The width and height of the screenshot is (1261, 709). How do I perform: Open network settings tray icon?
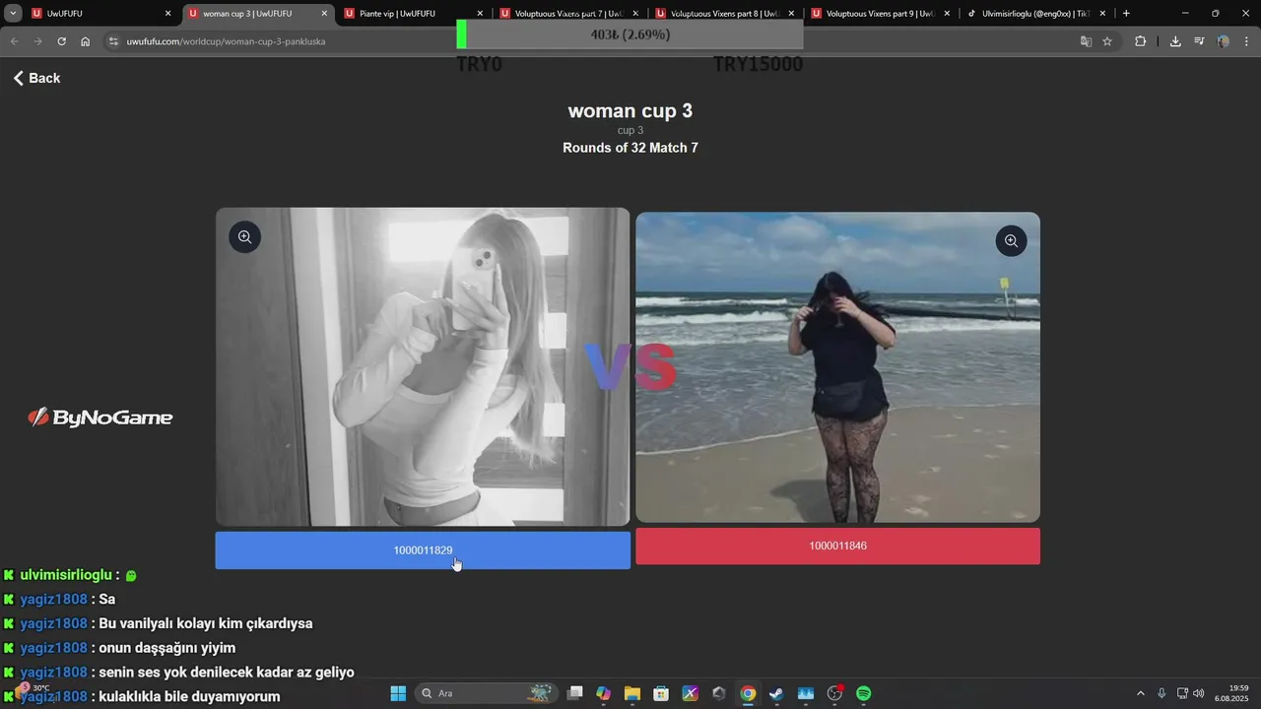[x=1183, y=693]
